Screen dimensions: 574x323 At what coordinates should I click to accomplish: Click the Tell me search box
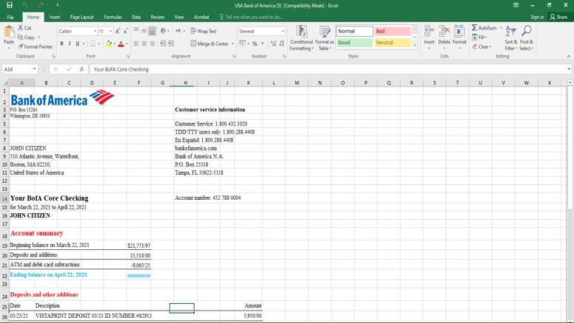(x=251, y=17)
